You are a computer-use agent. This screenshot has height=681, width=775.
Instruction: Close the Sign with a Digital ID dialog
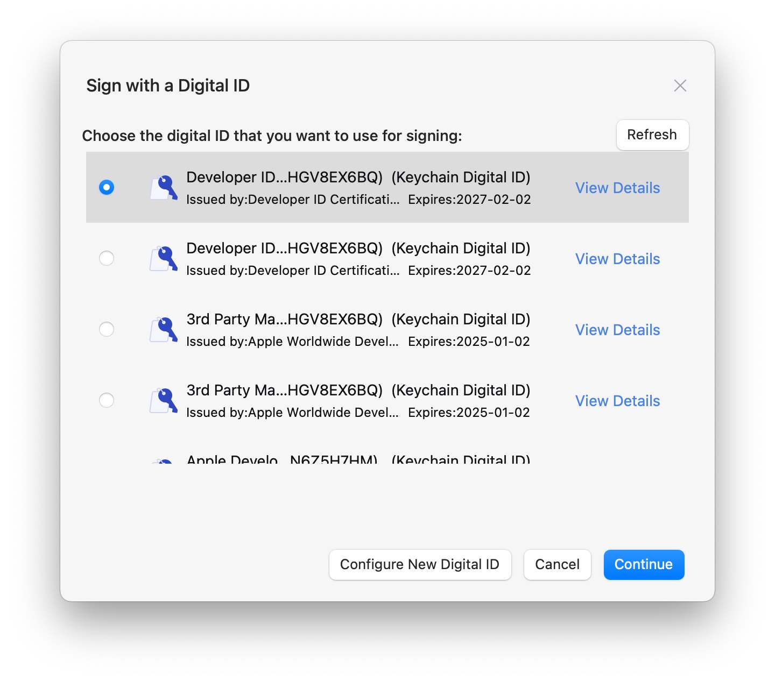pos(680,86)
